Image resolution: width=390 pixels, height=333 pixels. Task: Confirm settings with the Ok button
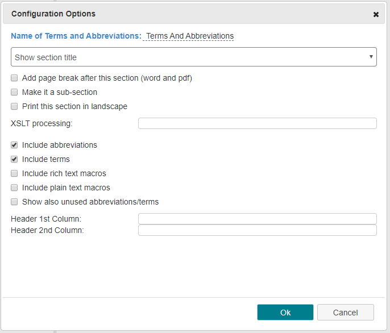tap(285, 313)
